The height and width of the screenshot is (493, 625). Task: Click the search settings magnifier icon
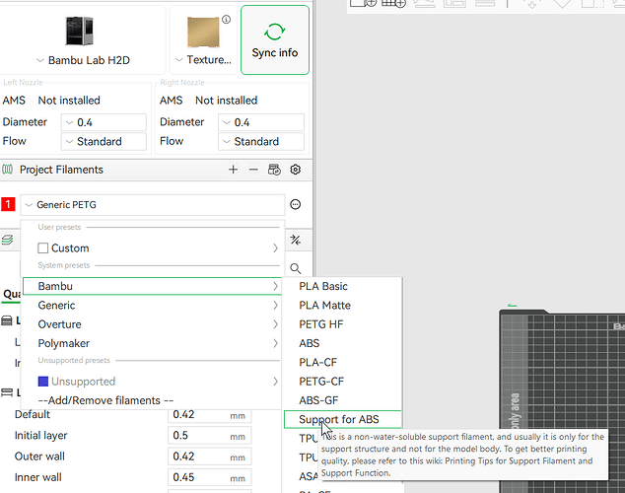coord(296,268)
